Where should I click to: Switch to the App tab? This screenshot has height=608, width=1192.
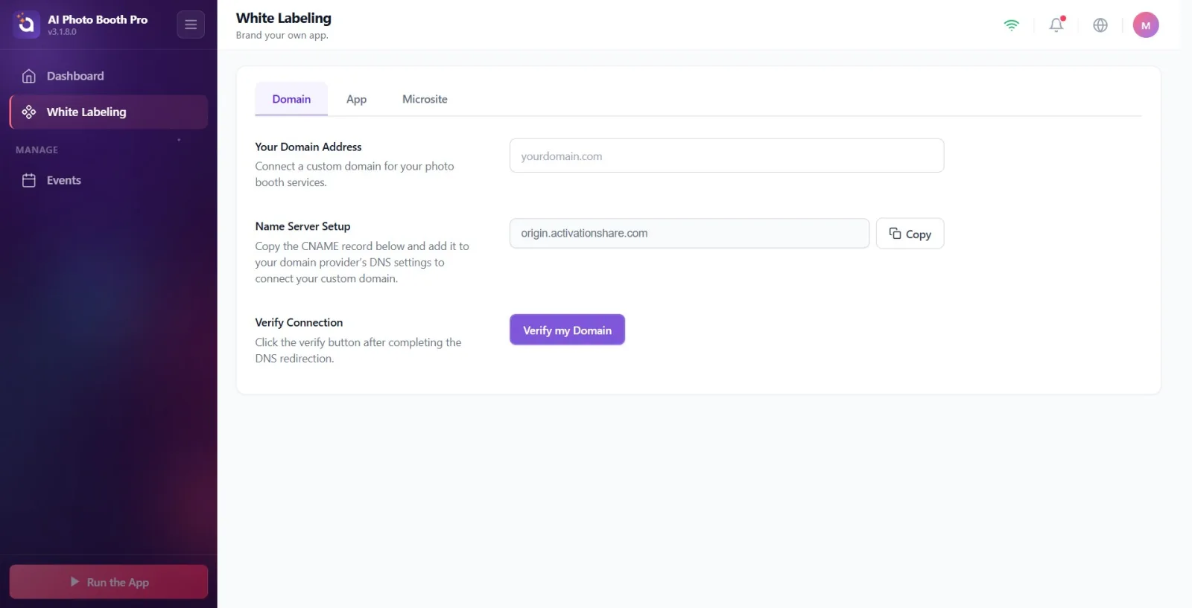click(356, 99)
